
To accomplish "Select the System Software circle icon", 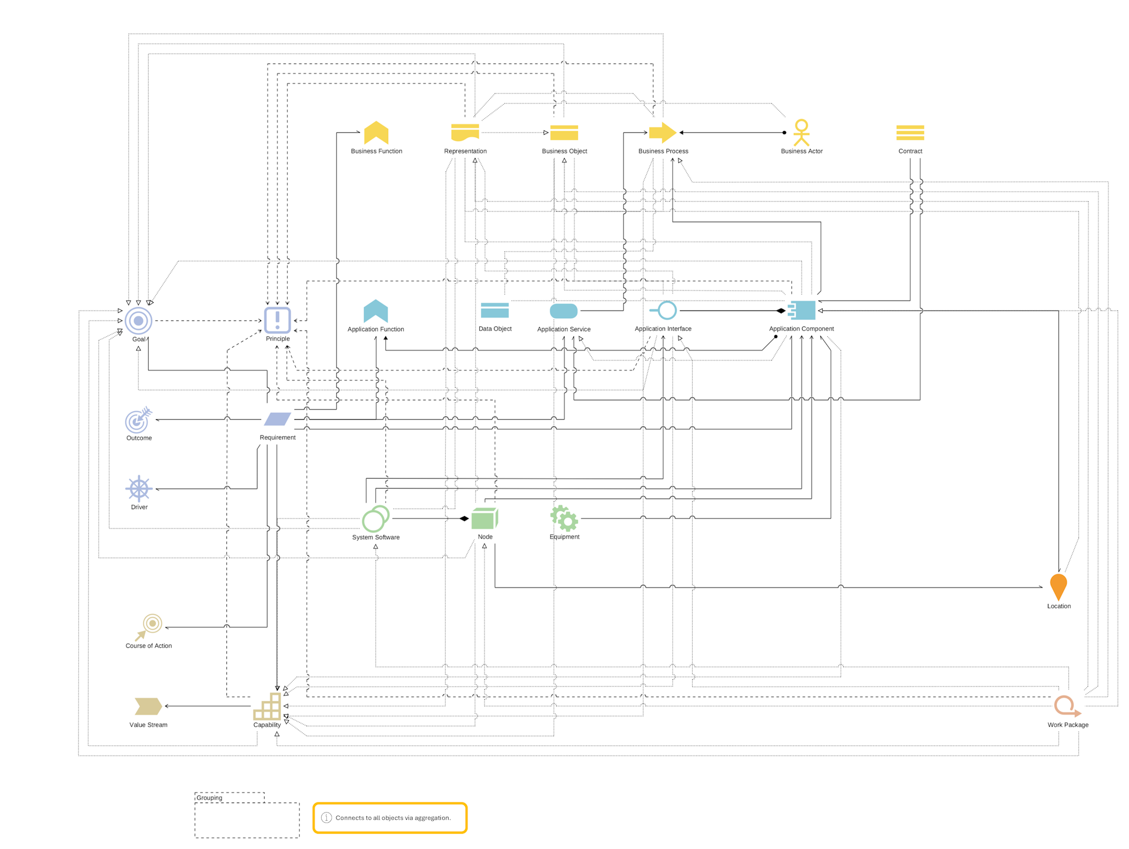I will (x=376, y=518).
